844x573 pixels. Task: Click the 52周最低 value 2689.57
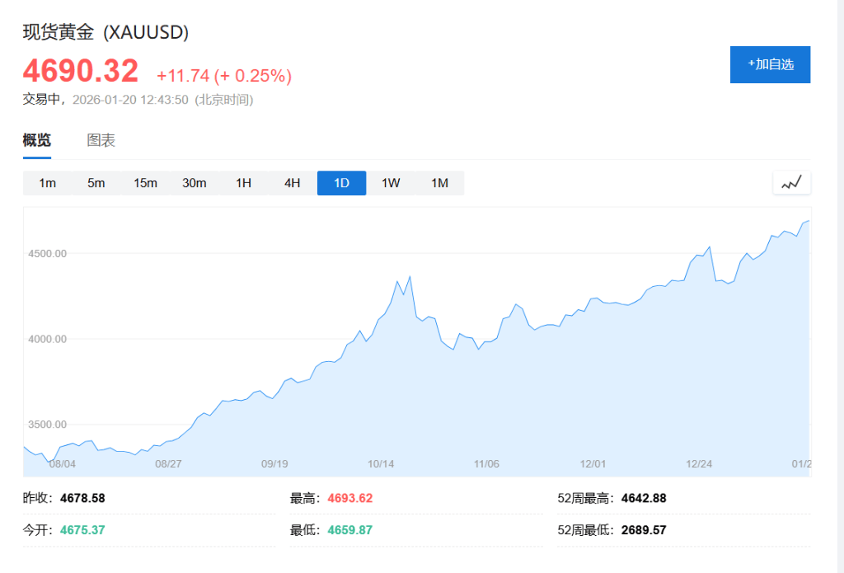pyautogui.click(x=643, y=530)
